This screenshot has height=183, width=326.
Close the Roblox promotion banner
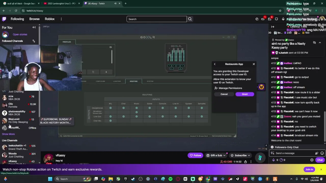pos(321,170)
